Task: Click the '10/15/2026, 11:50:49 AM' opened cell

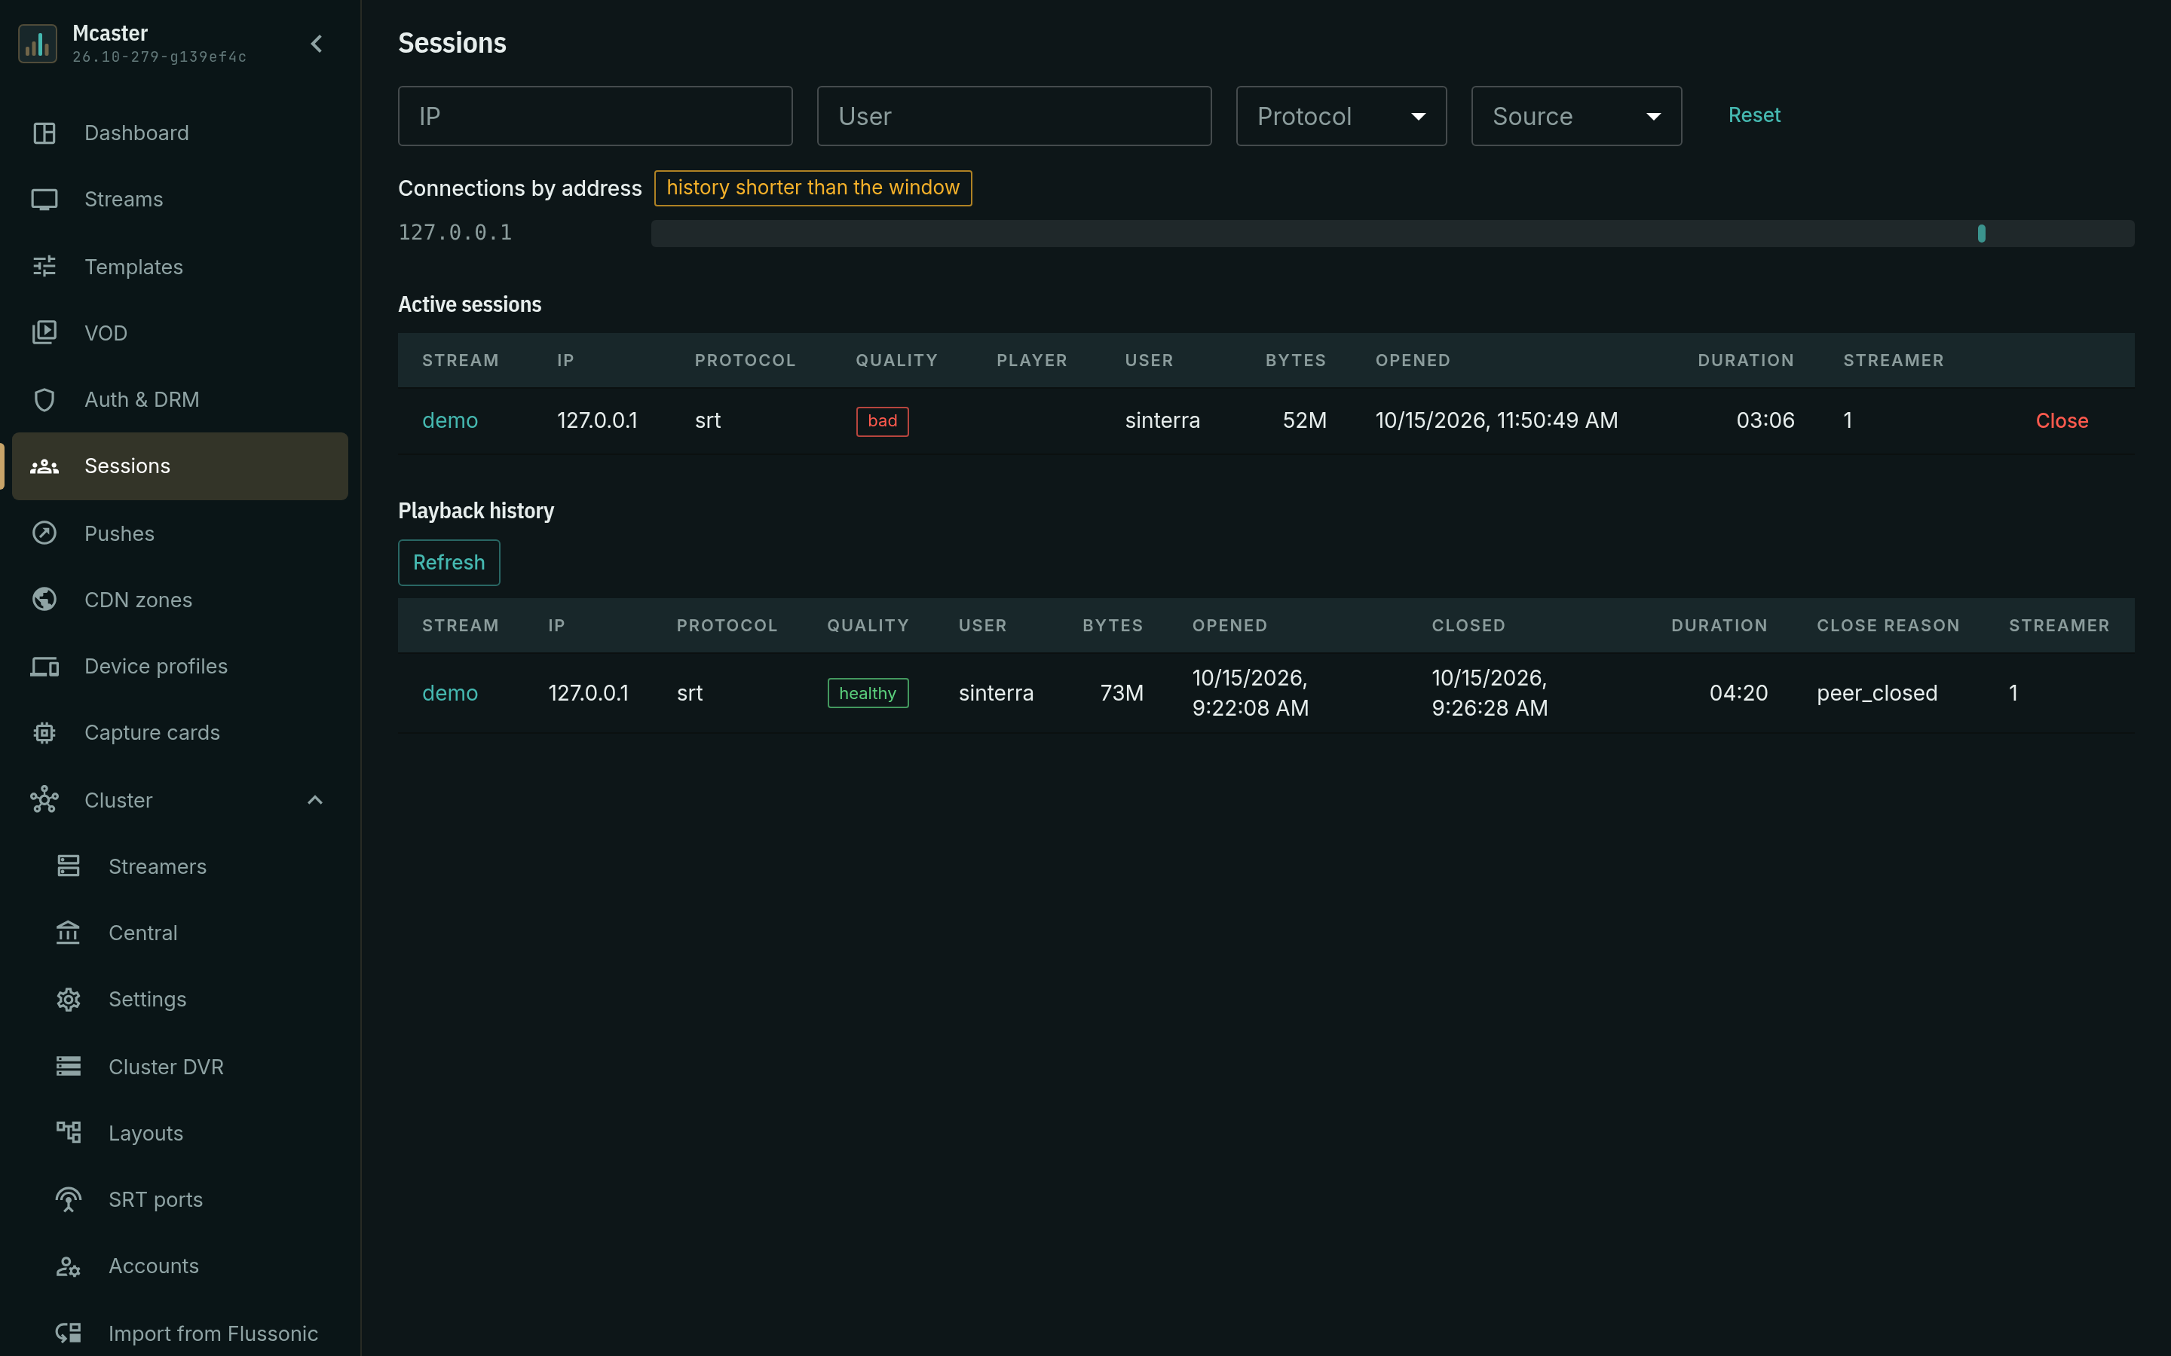Action: coord(1496,420)
